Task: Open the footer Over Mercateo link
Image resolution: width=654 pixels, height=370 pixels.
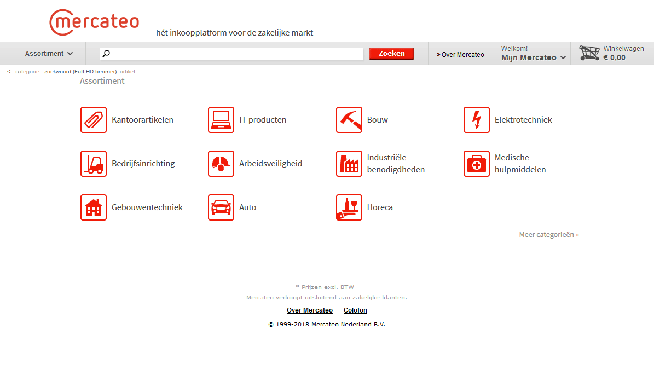Action: (309, 310)
